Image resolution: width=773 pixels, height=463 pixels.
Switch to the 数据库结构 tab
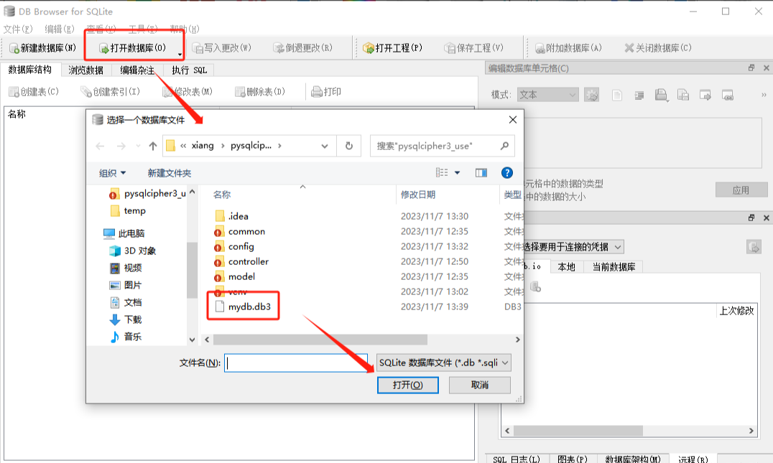pyautogui.click(x=30, y=70)
